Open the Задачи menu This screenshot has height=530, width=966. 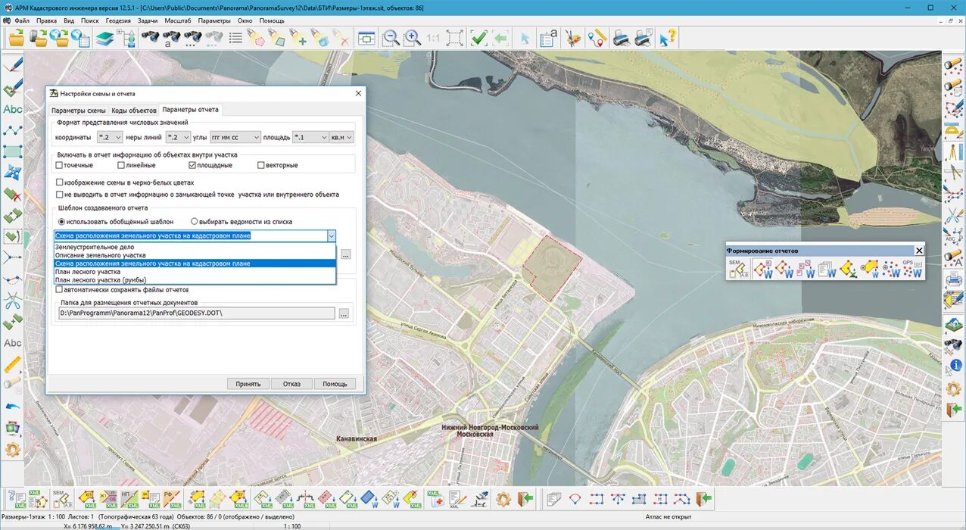(148, 20)
